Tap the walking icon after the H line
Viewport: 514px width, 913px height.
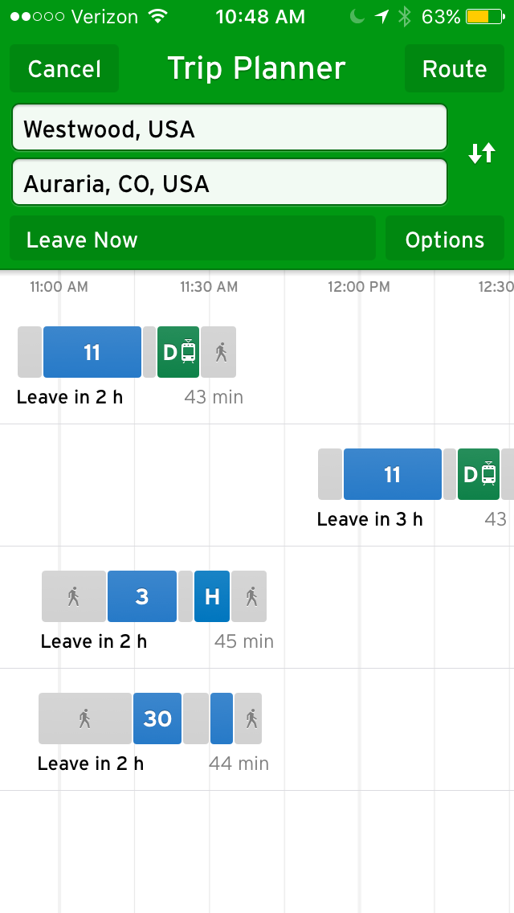coord(250,596)
